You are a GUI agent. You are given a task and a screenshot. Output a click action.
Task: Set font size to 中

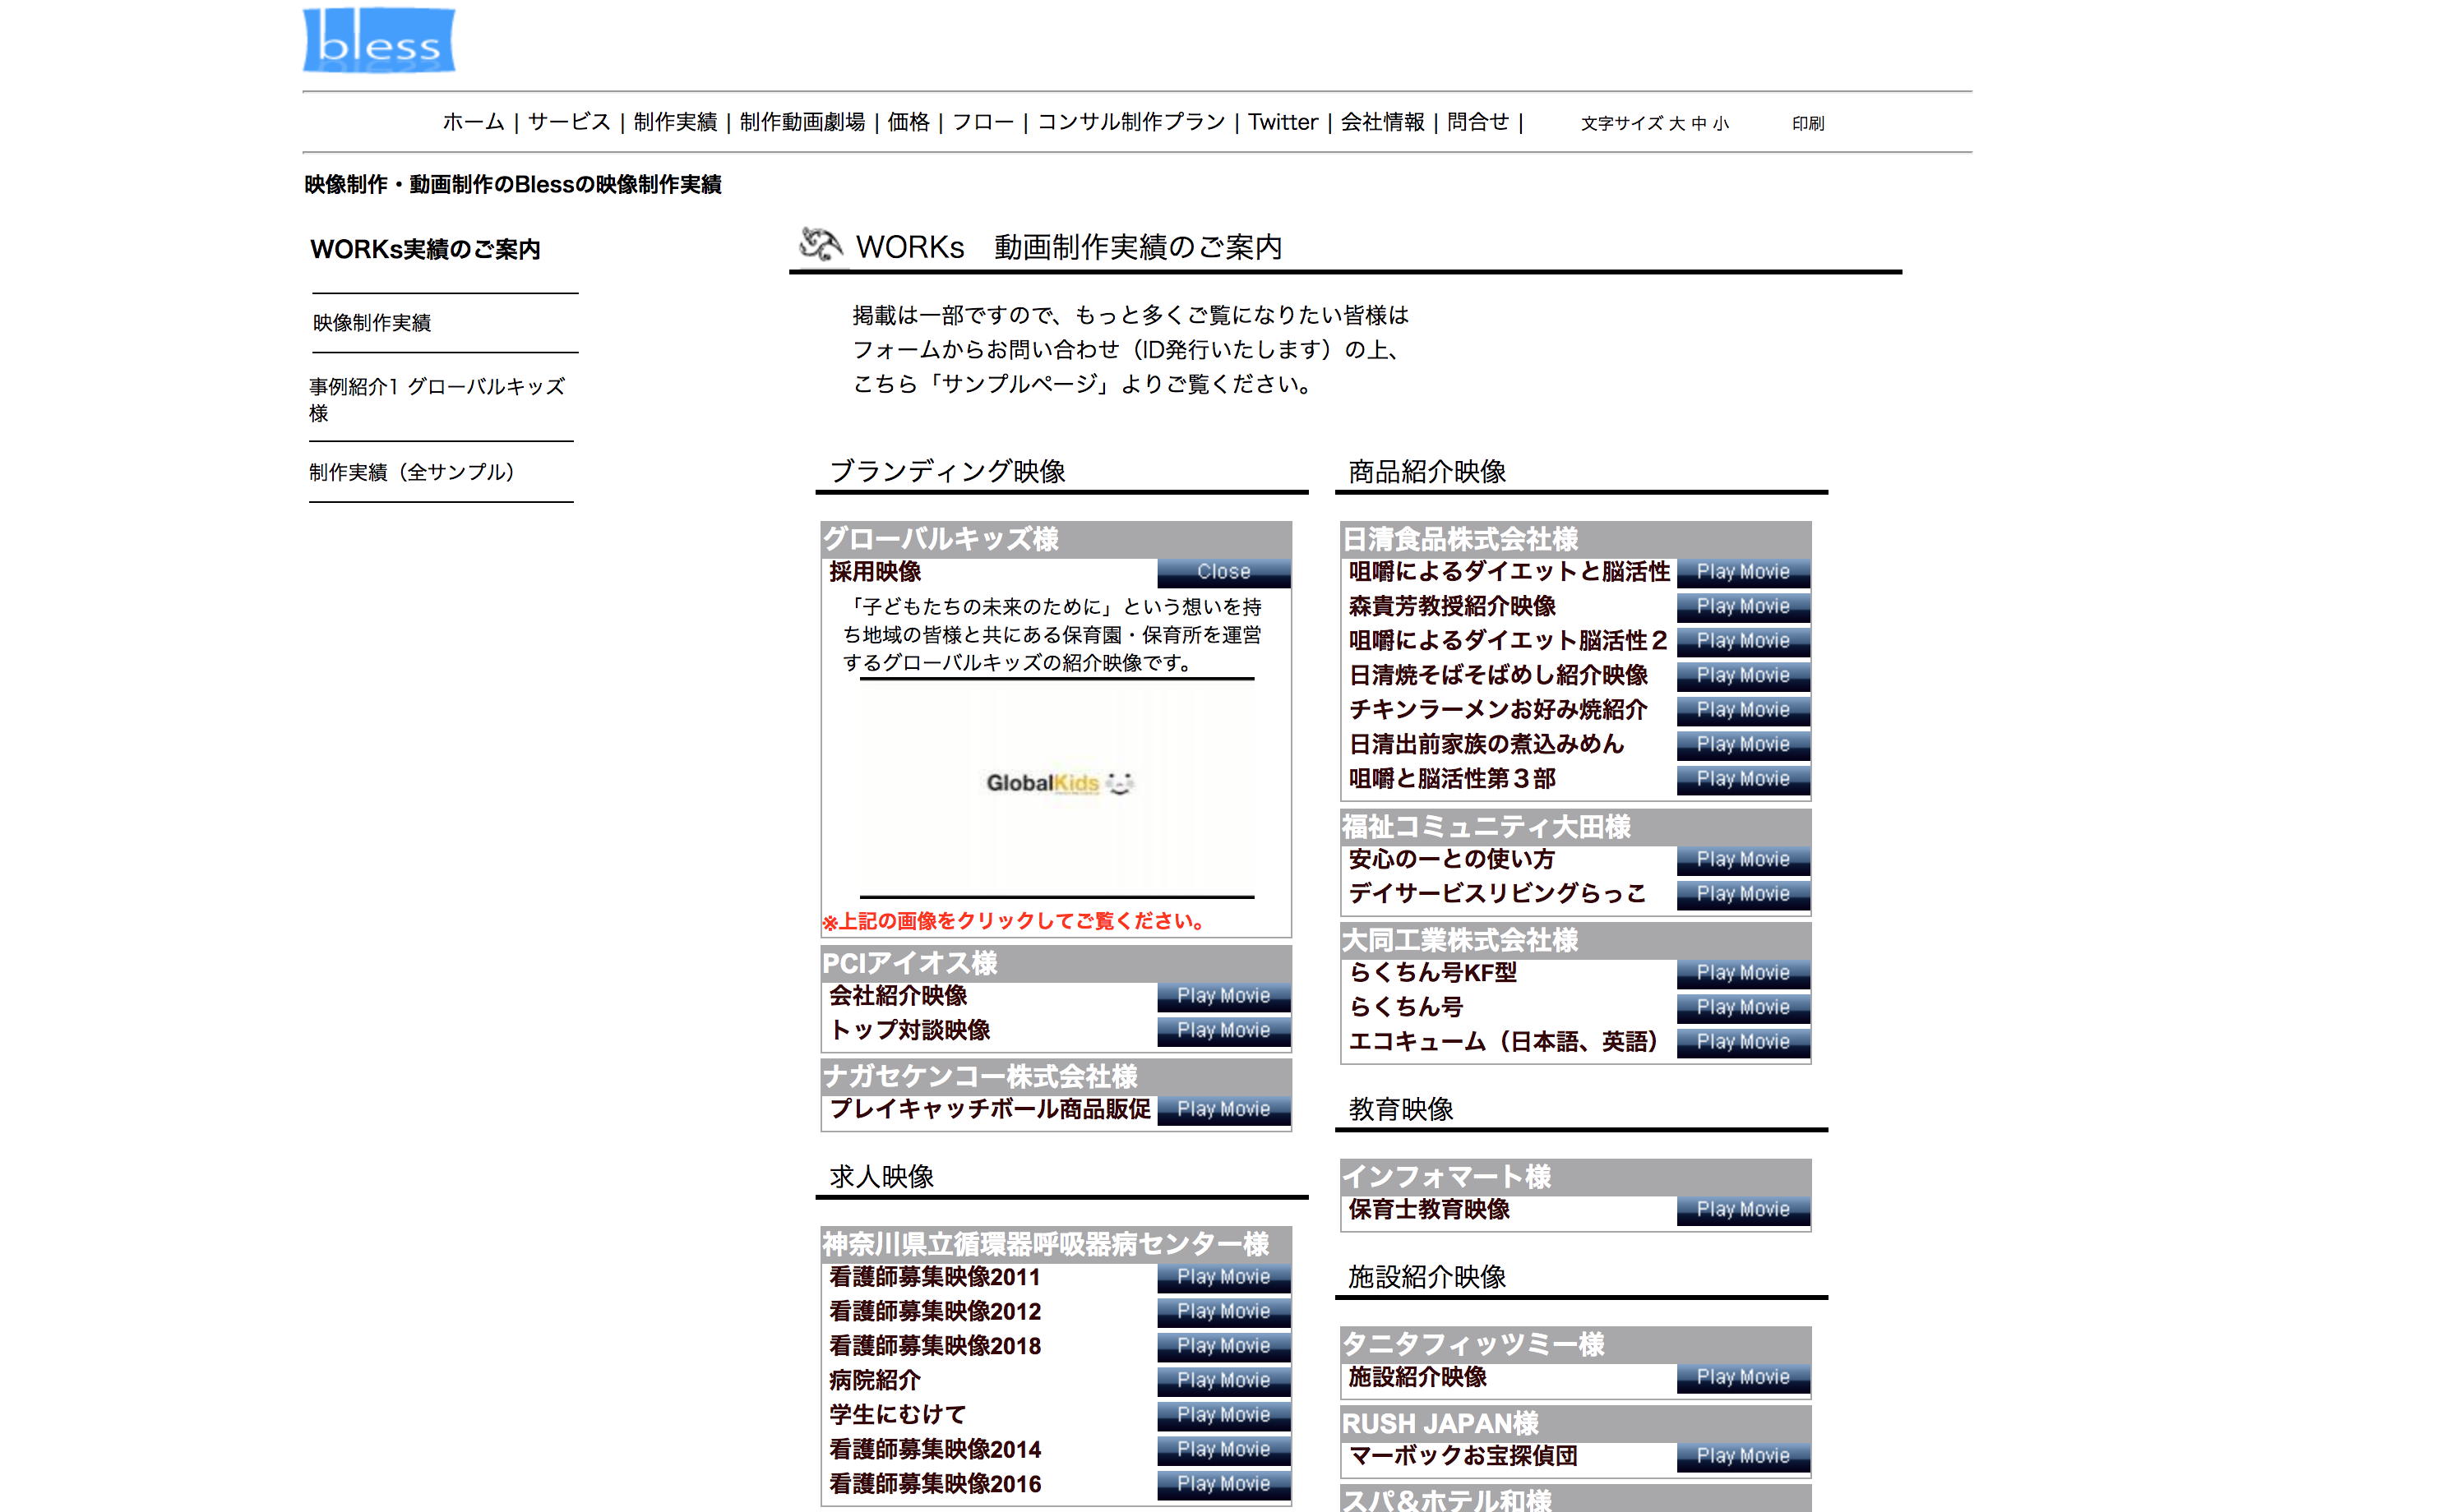coord(1699,123)
